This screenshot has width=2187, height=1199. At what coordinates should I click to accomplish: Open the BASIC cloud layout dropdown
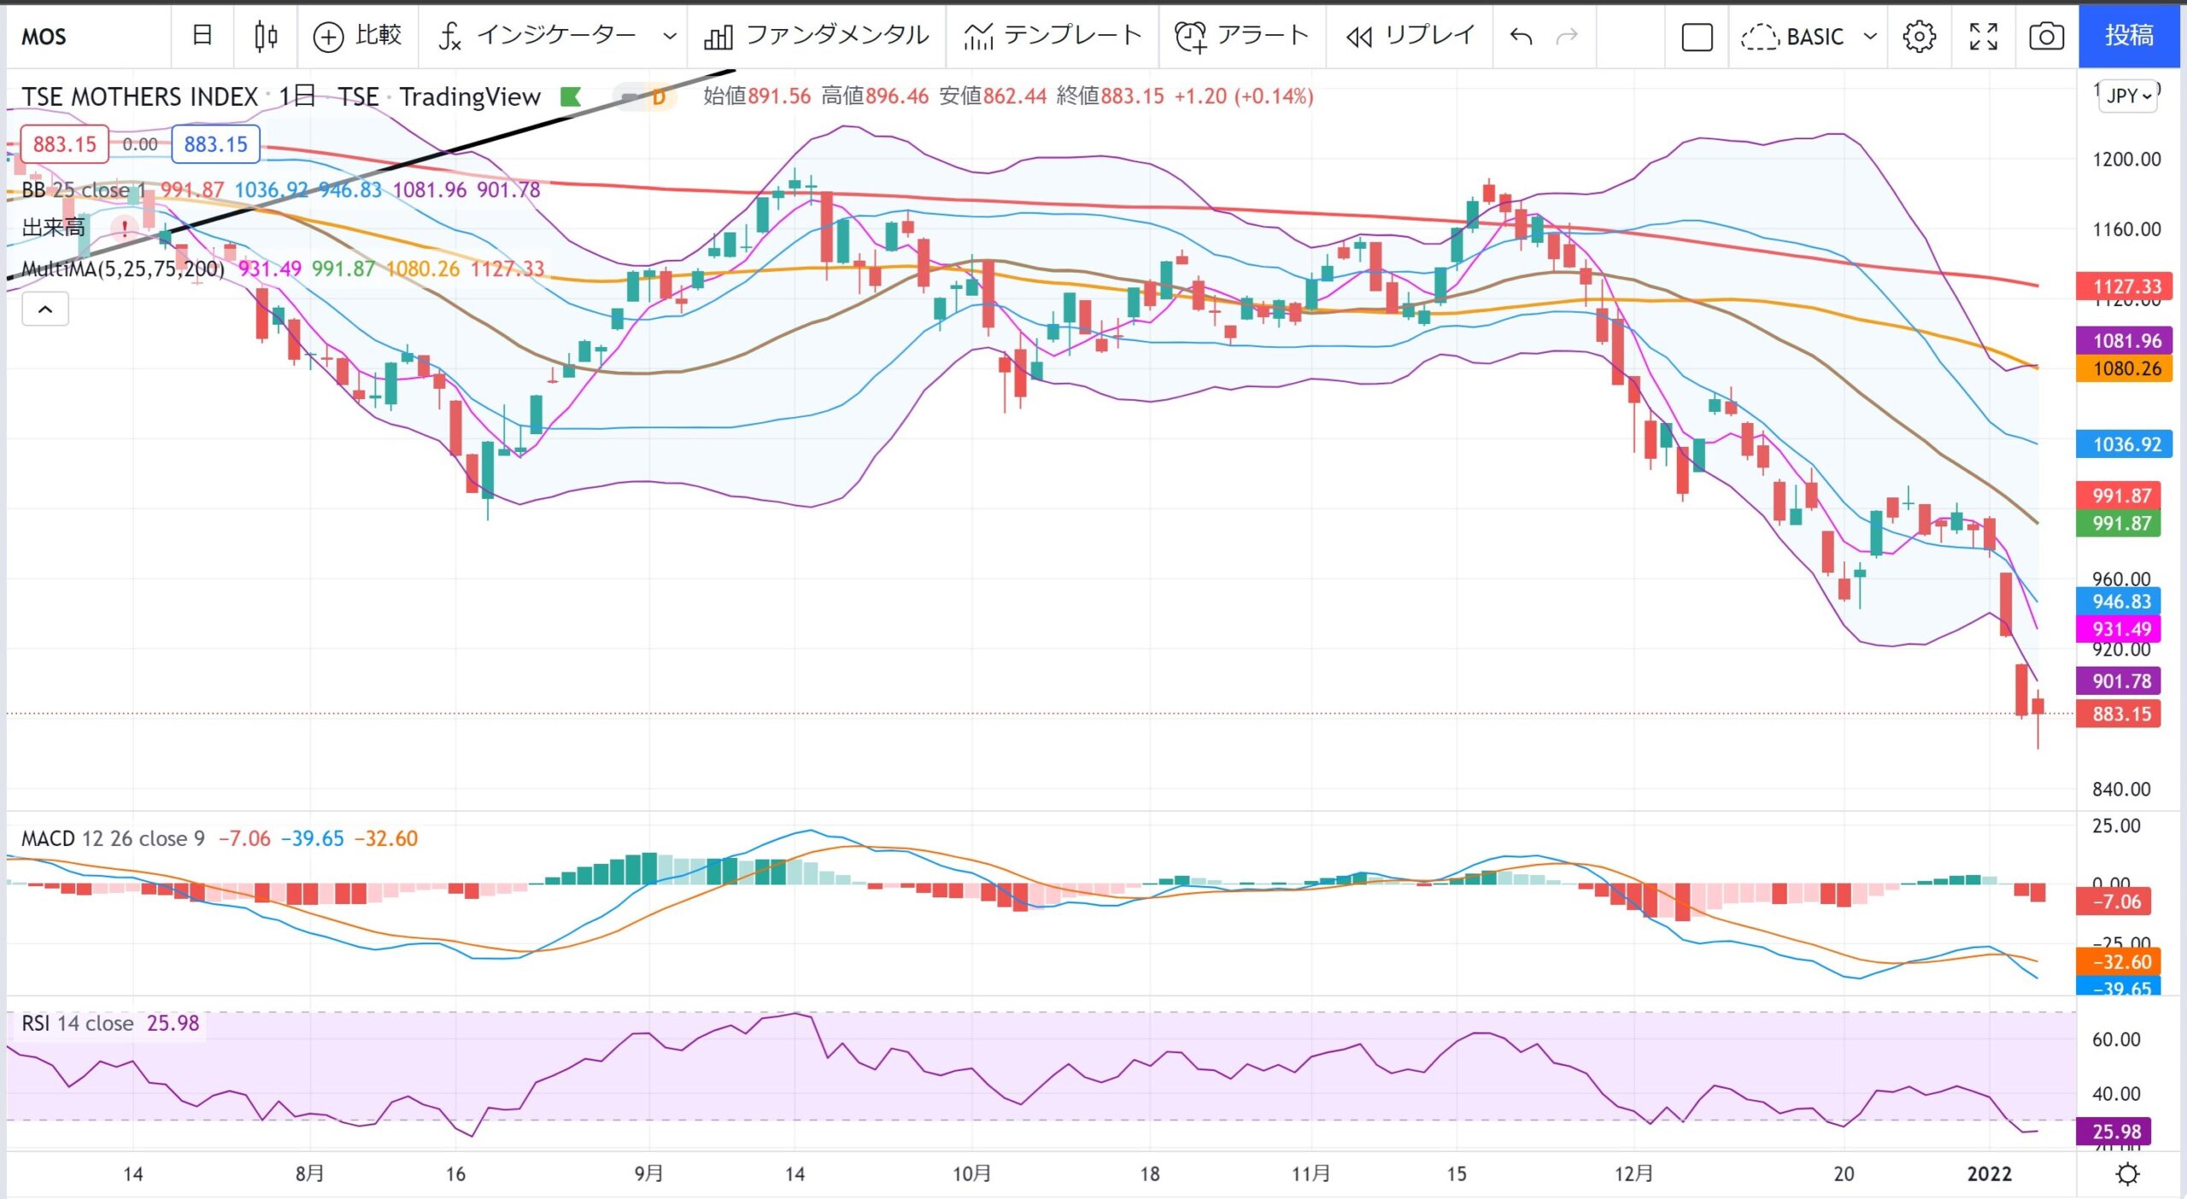click(x=1809, y=36)
